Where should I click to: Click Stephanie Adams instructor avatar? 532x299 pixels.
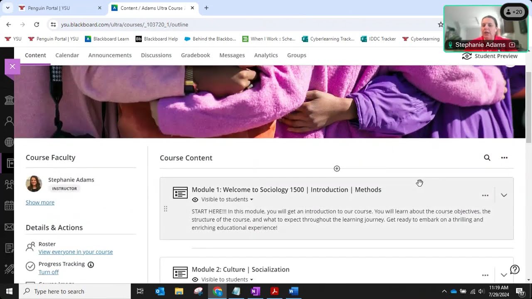(x=34, y=184)
